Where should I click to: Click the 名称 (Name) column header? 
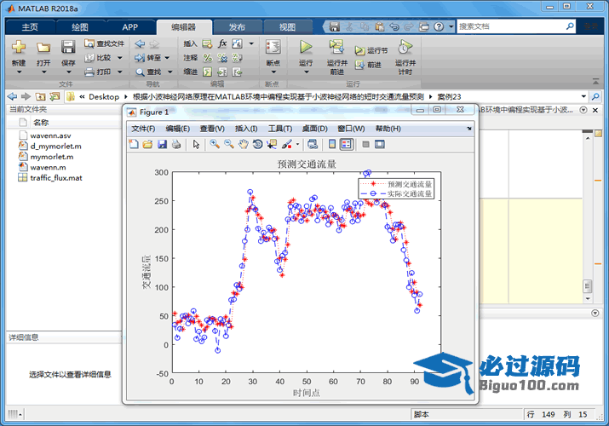pyautogui.click(x=41, y=123)
